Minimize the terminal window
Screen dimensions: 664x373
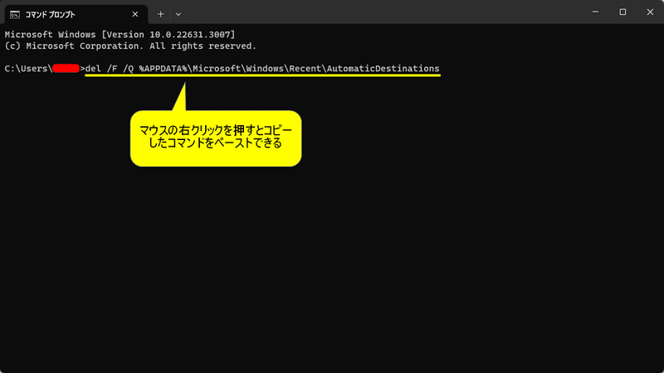(x=595, y=12)
